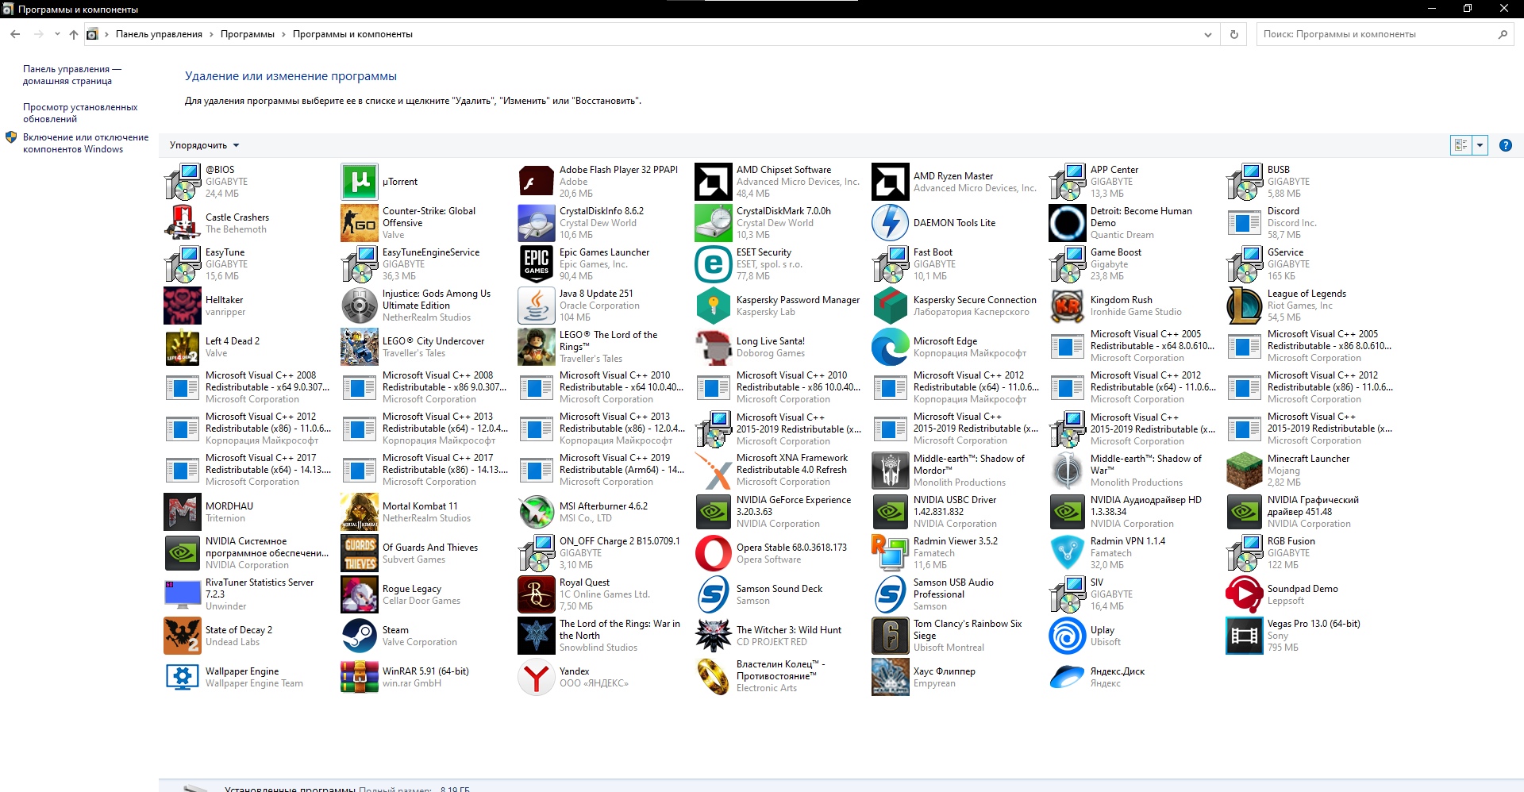The image size is (1524, 792).
Task: Click the search magnifier icon
Action: tap(1502, 34)
